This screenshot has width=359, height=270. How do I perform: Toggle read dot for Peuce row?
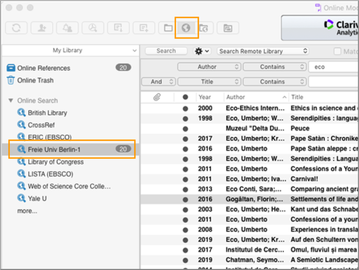(x=186, y=129)
